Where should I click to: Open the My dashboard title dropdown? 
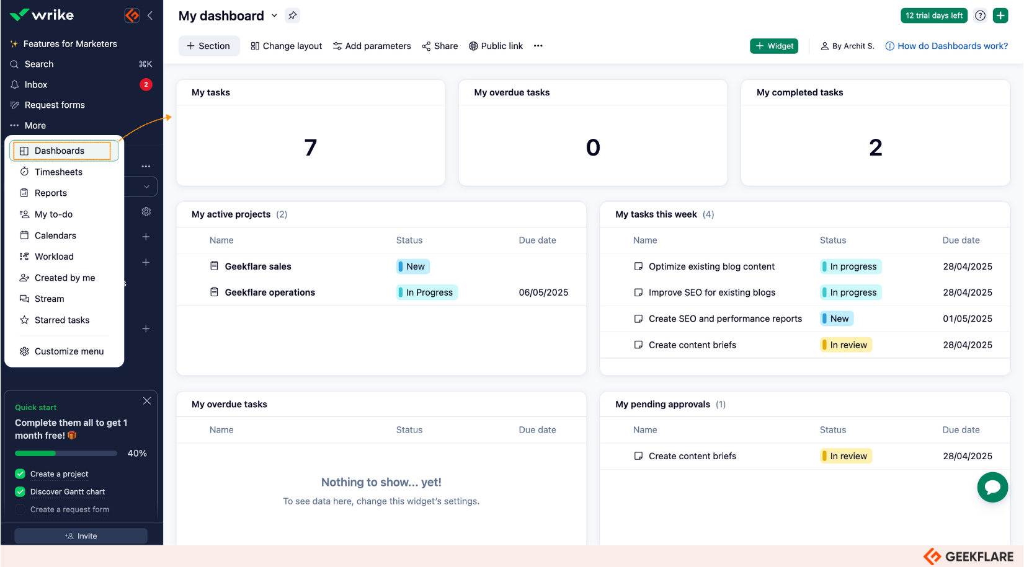click(x=274, y=15)
